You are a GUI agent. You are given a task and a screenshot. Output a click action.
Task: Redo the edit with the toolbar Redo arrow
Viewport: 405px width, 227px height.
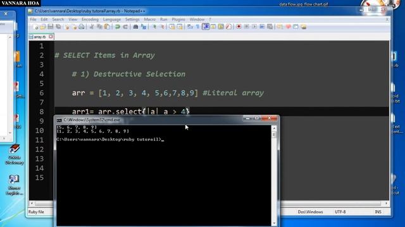[x=125, y=26]
